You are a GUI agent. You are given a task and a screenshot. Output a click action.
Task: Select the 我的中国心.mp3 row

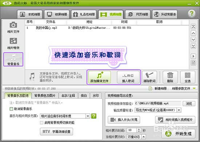pyautogui.click(x=107, y=28)
